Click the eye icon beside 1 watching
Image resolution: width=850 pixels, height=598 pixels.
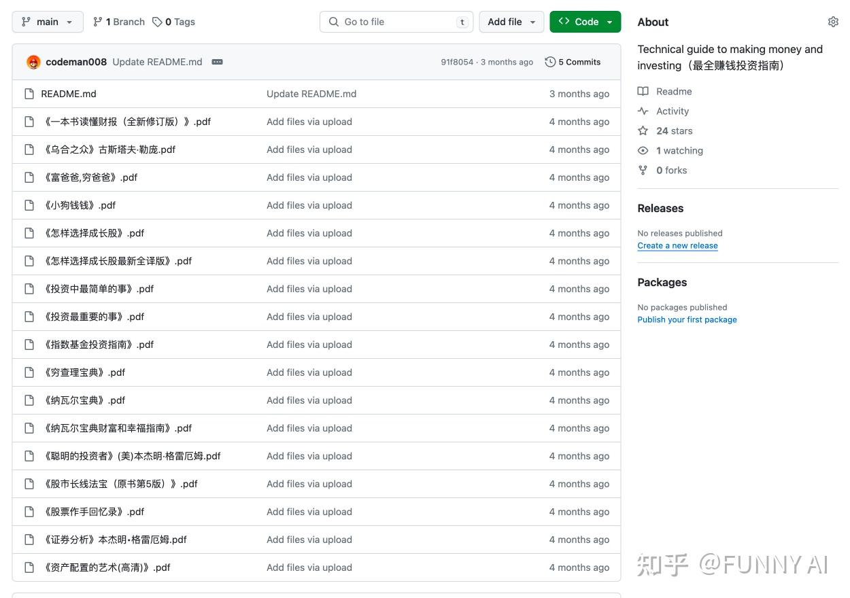click(643, 151)
